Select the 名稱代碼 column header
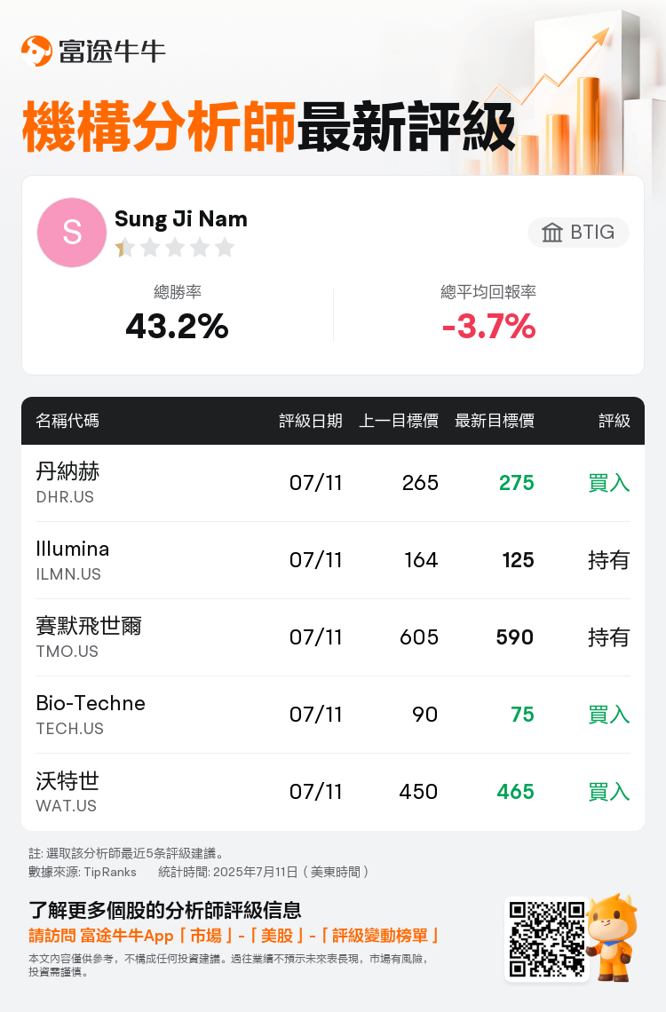This screenshot has width=666, height=1012. pos(67,421)
